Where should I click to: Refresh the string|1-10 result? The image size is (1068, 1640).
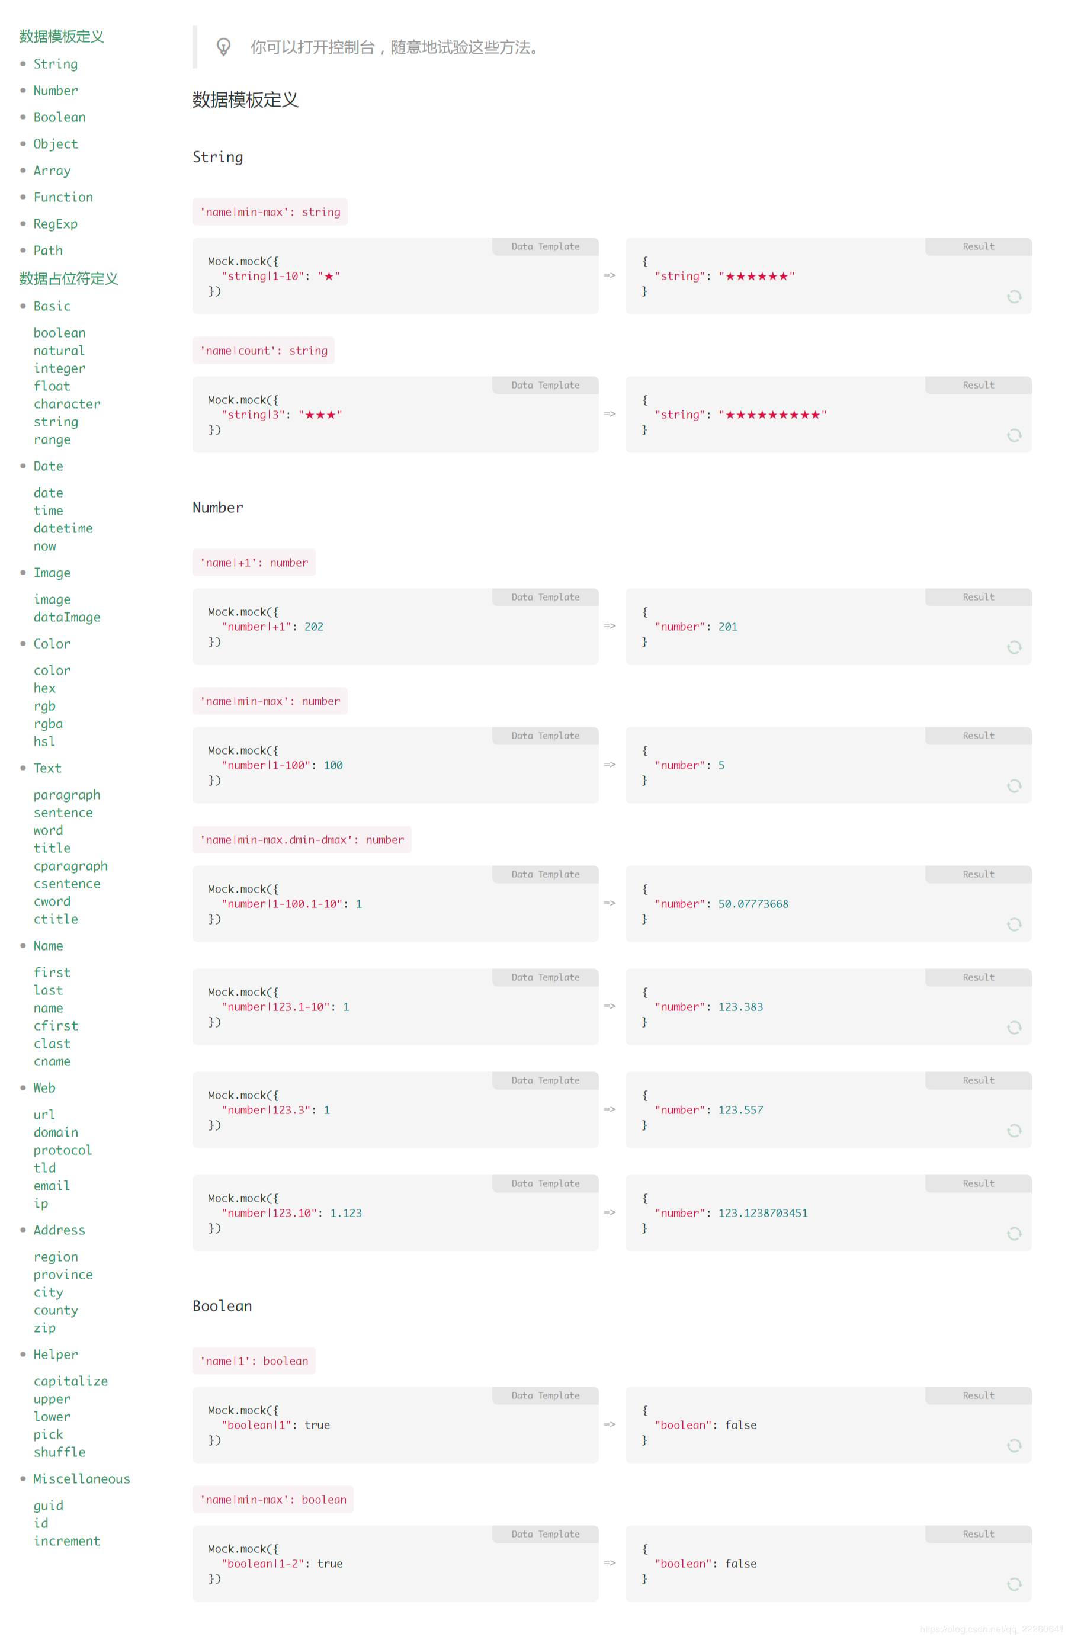tap(1014, 297)
